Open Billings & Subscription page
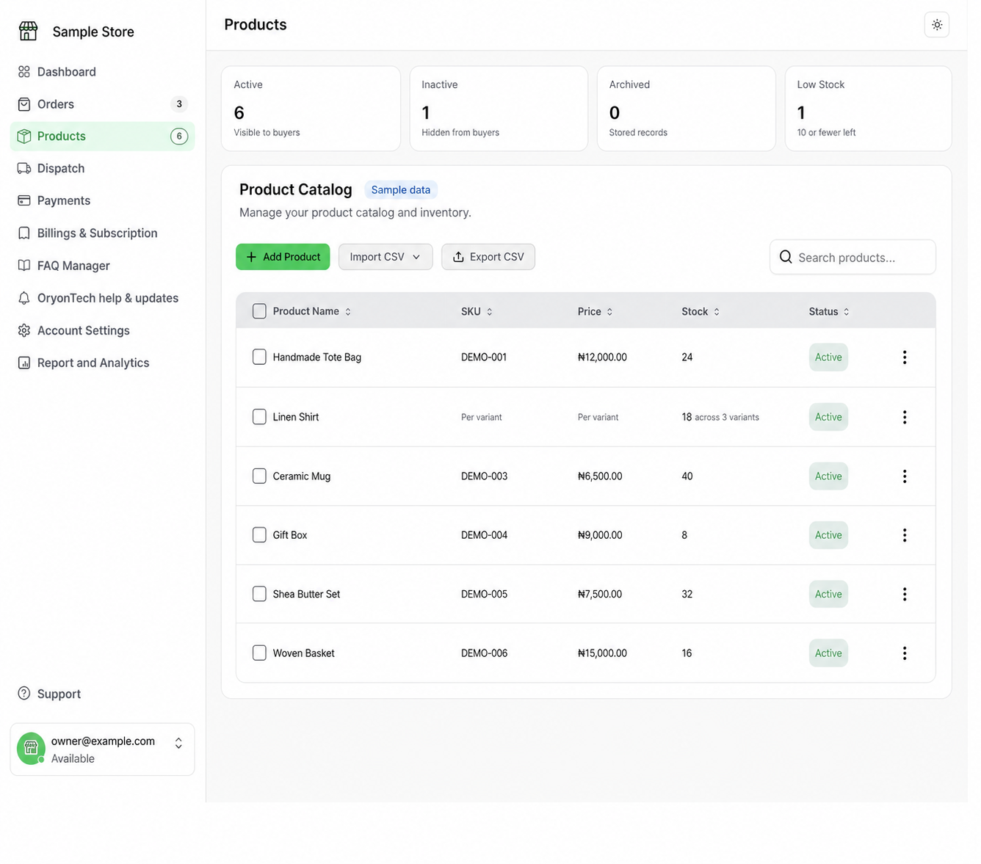The image size is (981, 864). 102,233
